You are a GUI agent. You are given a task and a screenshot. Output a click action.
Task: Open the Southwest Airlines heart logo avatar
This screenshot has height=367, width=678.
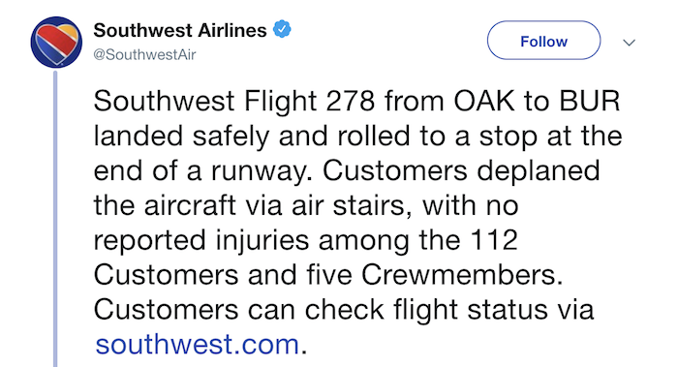coord(56,42)
